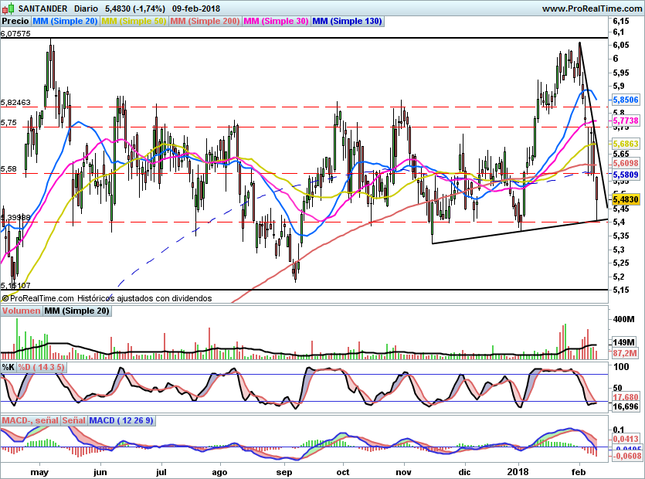The image size is (645, 479).
Task: Click the MM (Simple 20) price indicator label
Action: pos(65,21)
